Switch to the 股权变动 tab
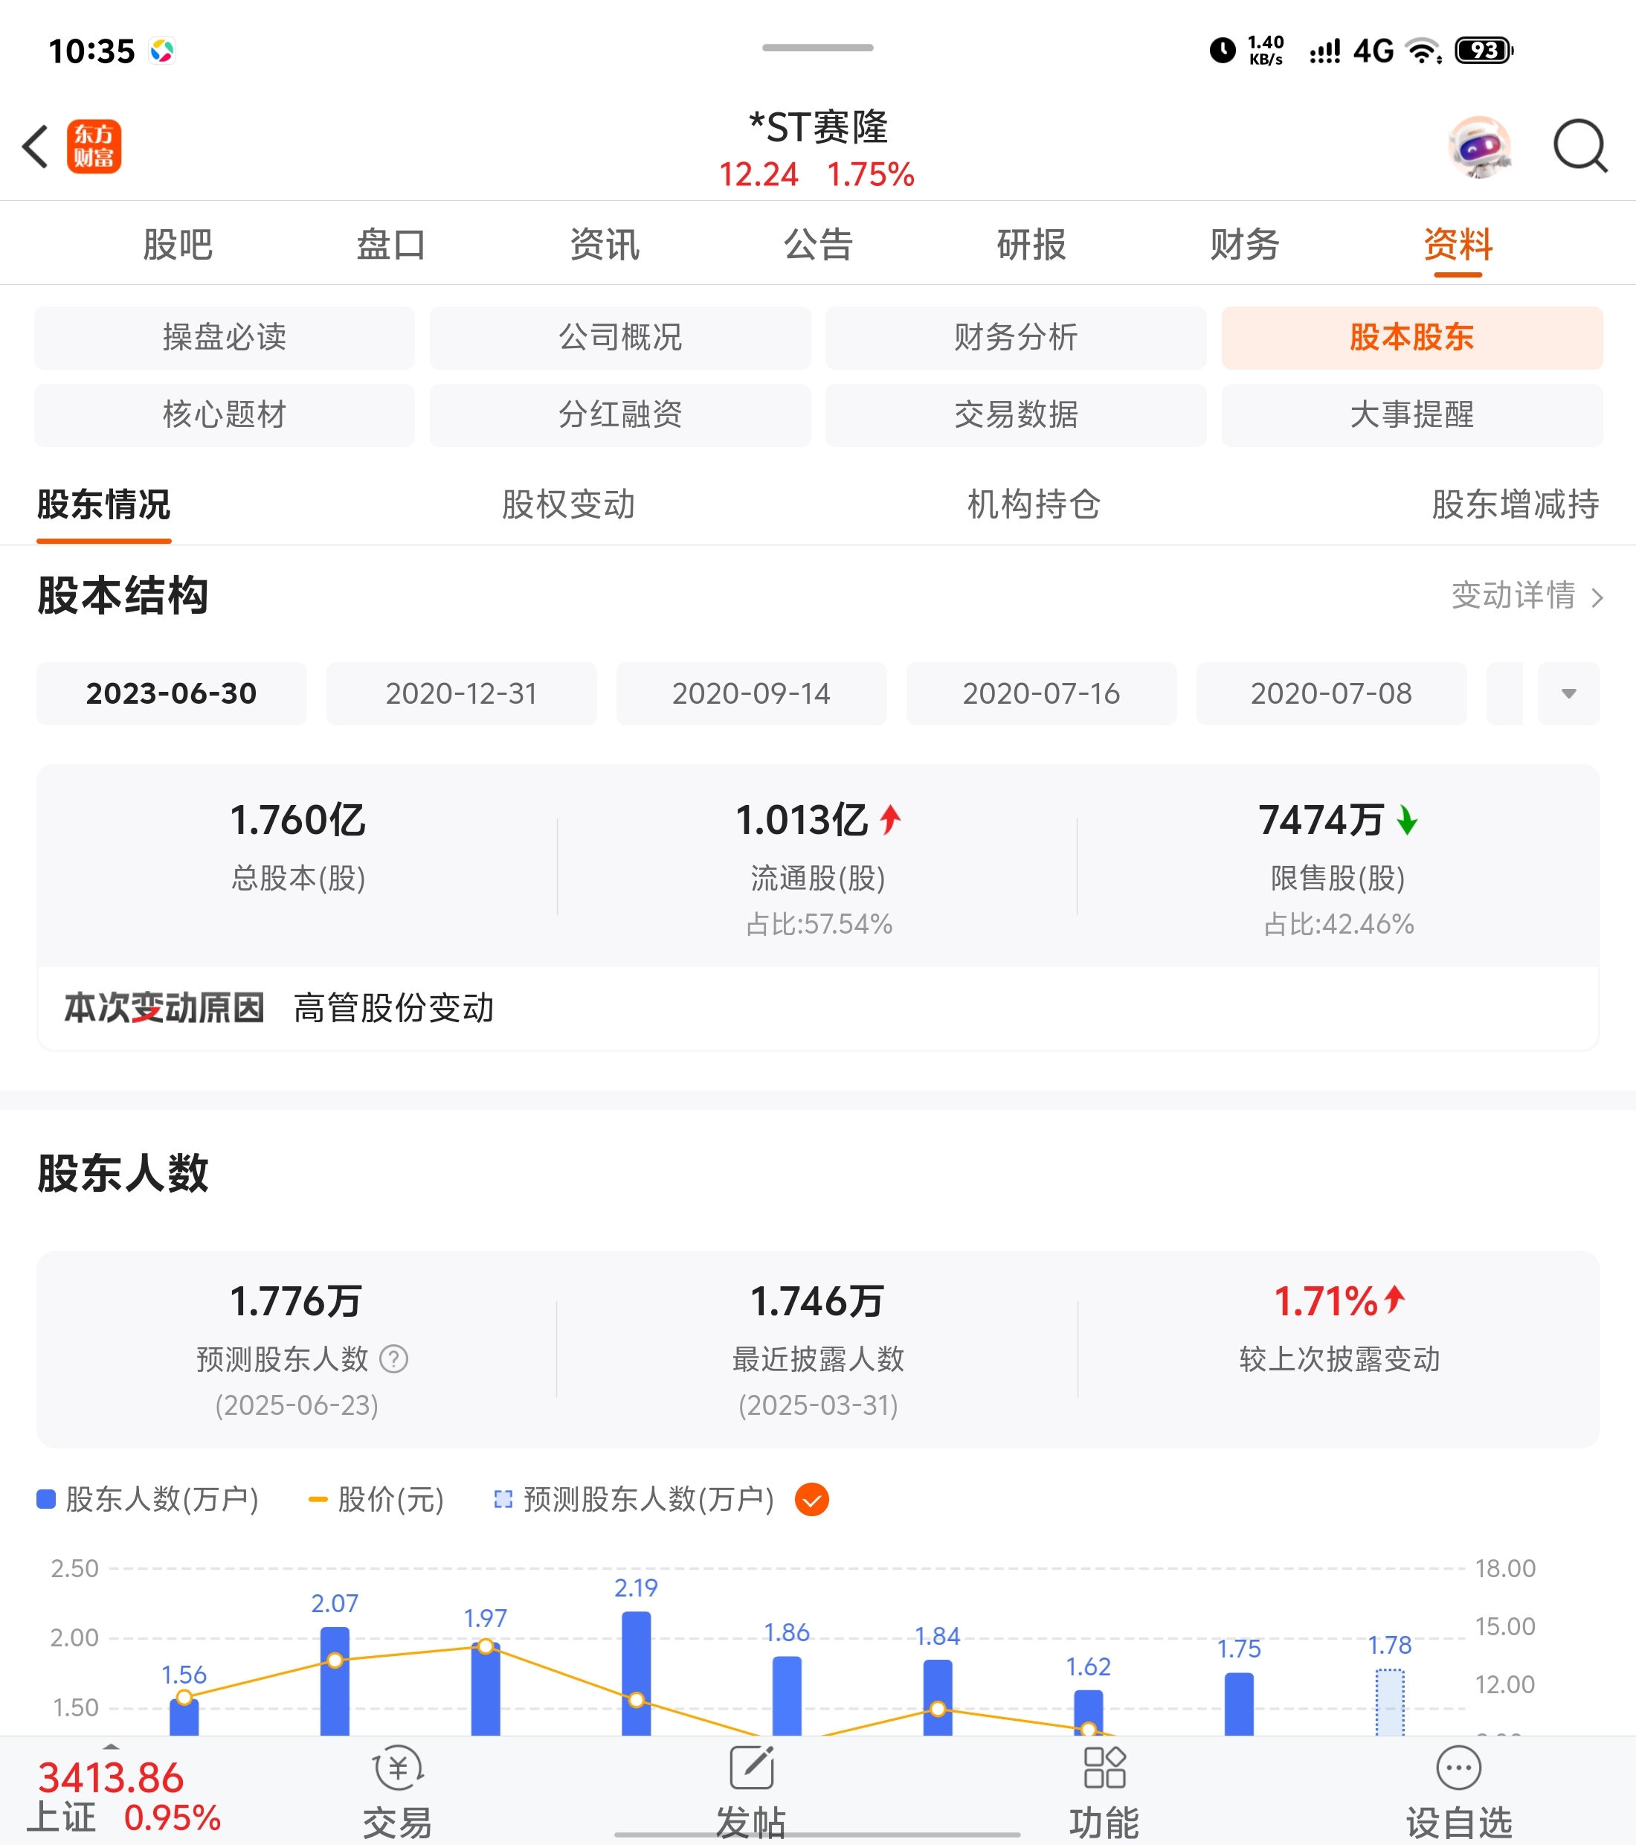The image size is (1636, 1845). click(567, 504)
